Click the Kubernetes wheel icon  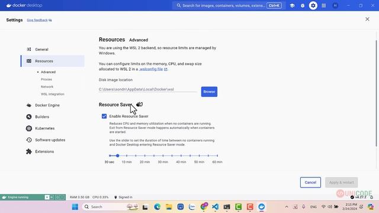(x=29, y=128)
